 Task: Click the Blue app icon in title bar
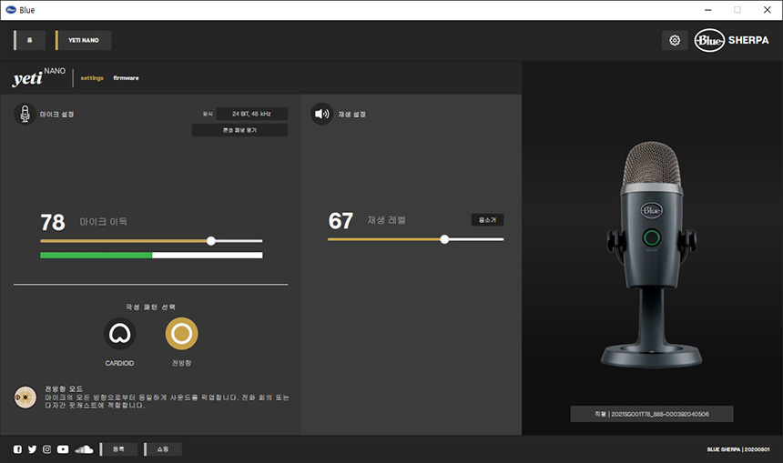point(11,10)
